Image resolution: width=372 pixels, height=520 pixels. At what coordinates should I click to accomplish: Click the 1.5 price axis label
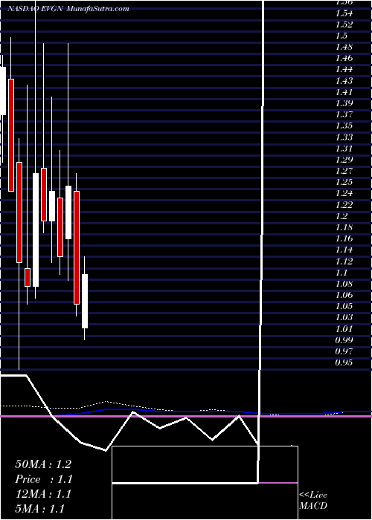341,36
